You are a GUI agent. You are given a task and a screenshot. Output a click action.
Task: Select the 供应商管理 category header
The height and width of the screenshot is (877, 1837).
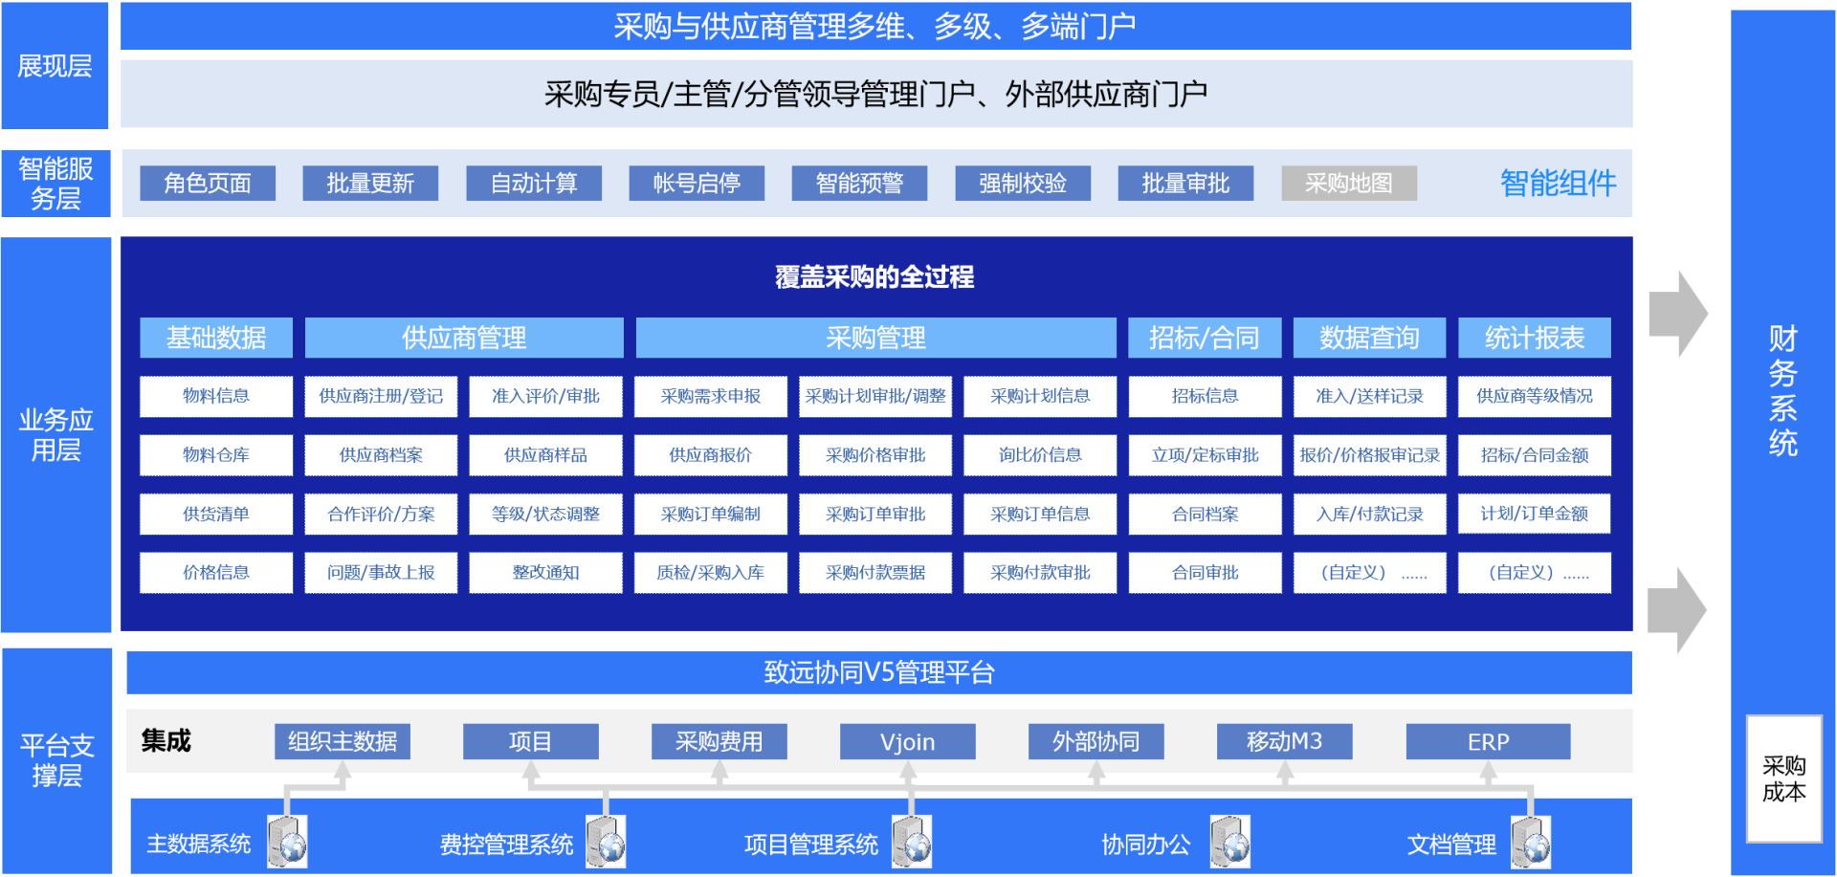pyautogui.click(x=464, y=338)
